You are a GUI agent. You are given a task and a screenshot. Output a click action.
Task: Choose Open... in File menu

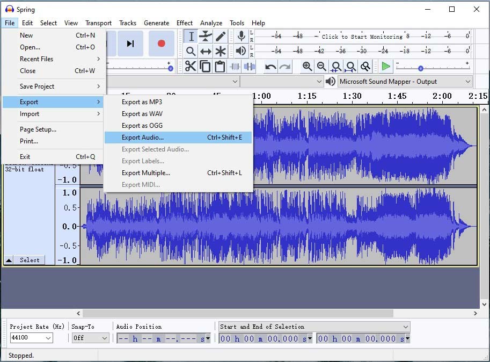pos(53,47)
